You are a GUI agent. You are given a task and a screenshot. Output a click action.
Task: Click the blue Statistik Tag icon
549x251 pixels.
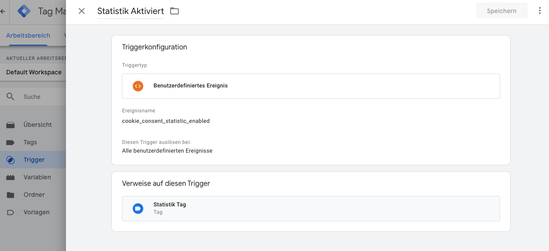click(138, 208)
